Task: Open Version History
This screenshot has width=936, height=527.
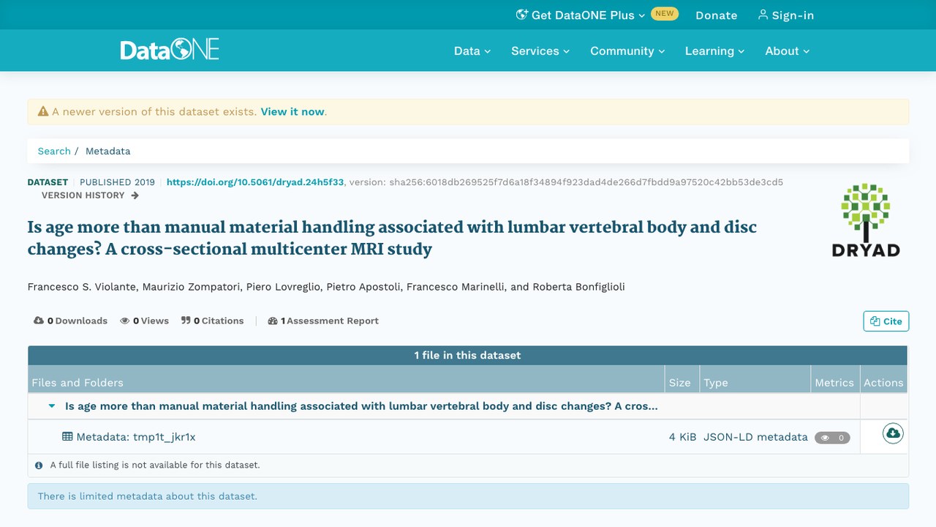Action: [x=90, y=195]
